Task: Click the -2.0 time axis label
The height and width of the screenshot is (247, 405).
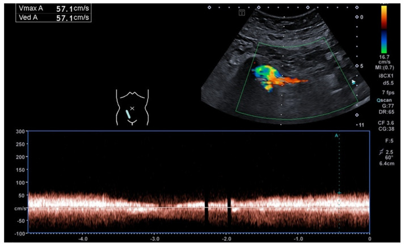Action: click(x=226, y=239)
